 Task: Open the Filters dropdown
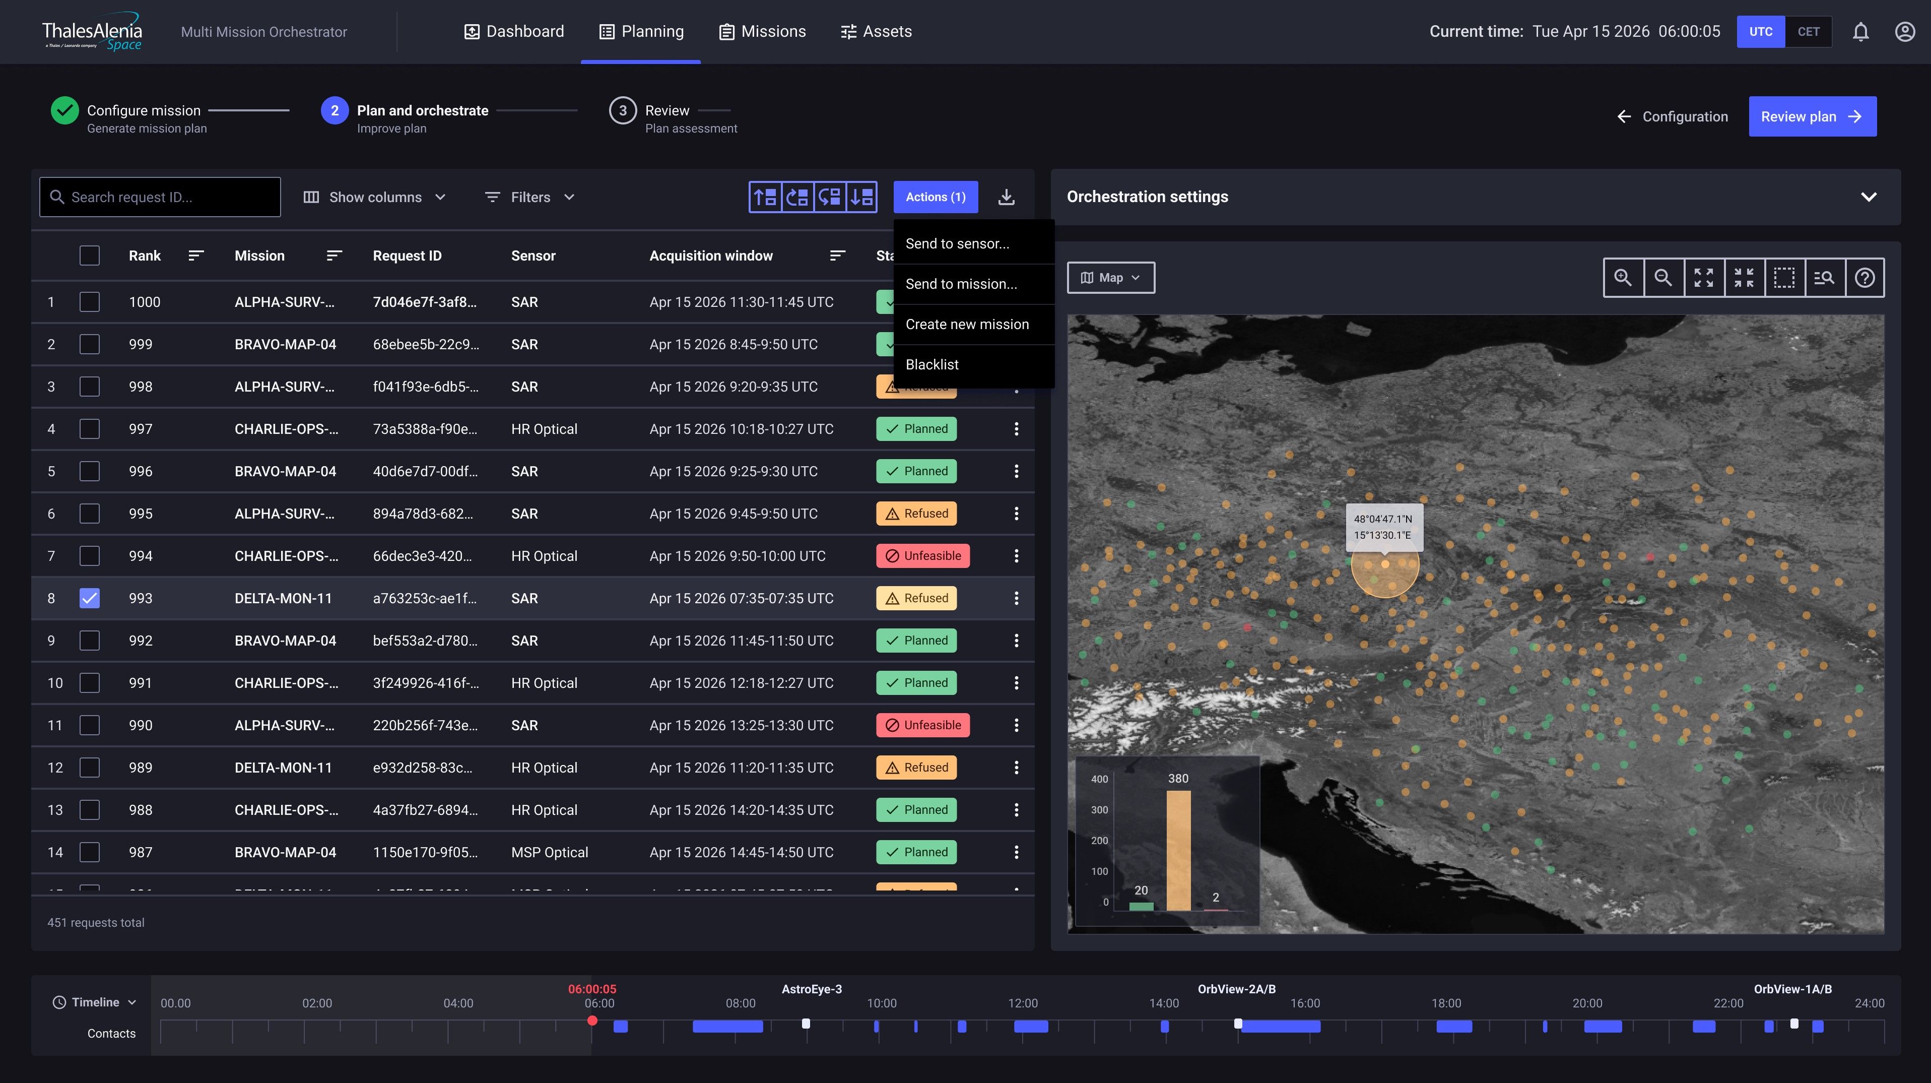point(530,197)
